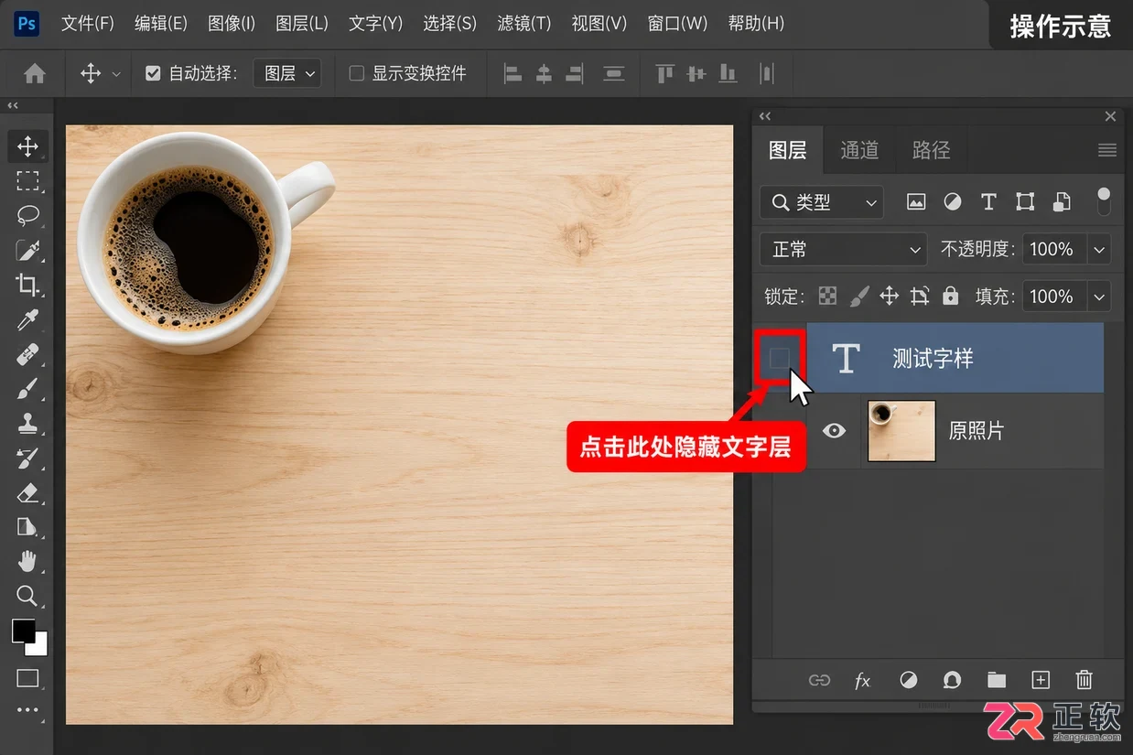The width and height of the screenshot is (1133, 755).
Task: Click the Photoshop Ps logo
Action: tap(27, 23)
